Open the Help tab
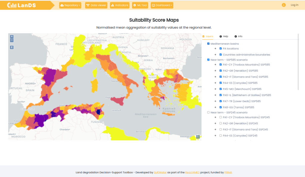The width and height of the screenshot is (305, 177). click(x=224, y=37)
